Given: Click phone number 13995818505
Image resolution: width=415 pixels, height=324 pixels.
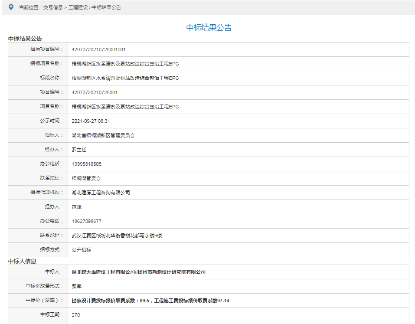Looking at the screenshot, I should tap(85, 164).
